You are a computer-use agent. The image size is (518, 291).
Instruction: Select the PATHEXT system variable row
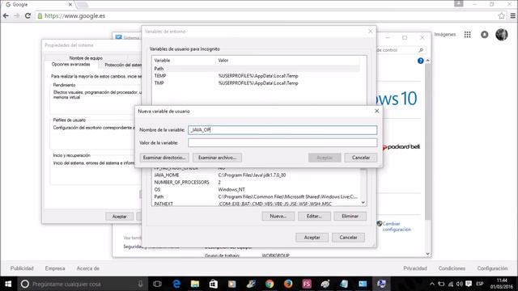pos(256,204)
